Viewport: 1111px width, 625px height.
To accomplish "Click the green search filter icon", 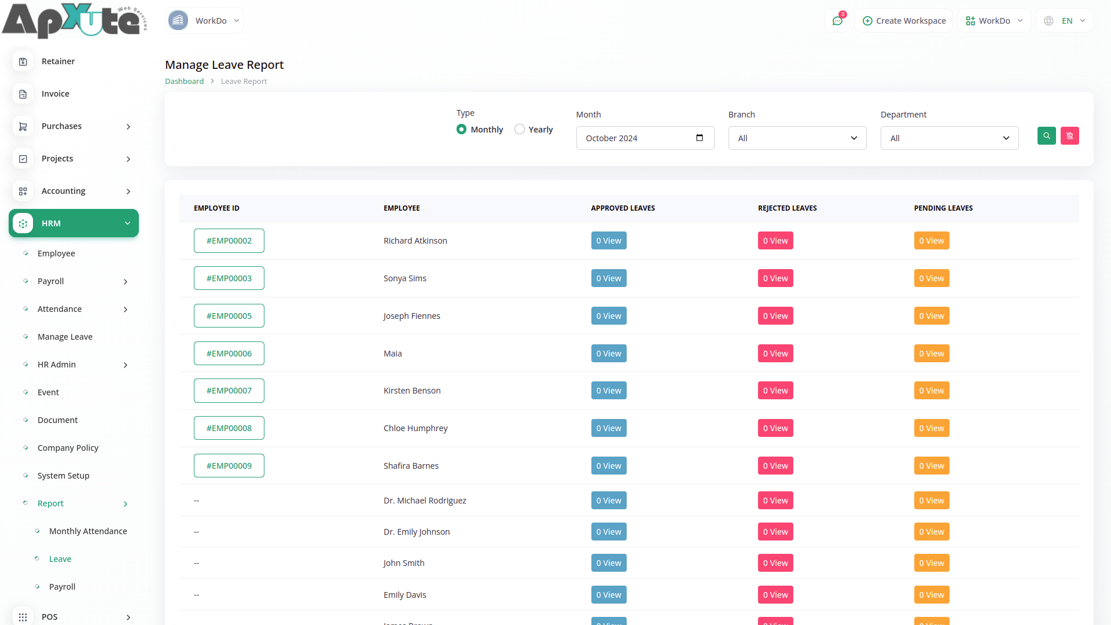I will click(1046, 136).
